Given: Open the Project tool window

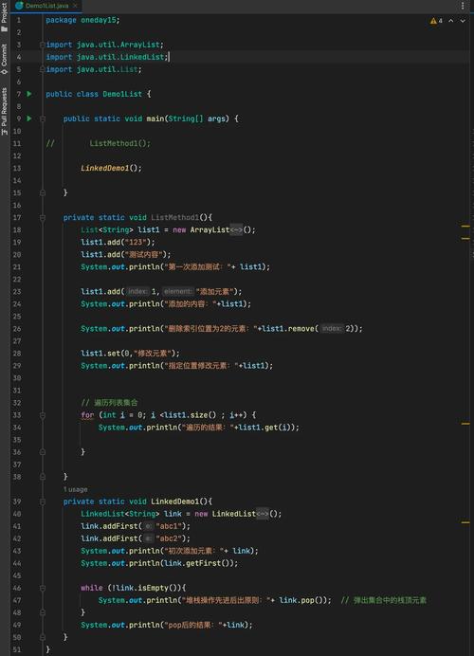Looking at the screenshot, I should pyautogui.click(x=4, y=18).
